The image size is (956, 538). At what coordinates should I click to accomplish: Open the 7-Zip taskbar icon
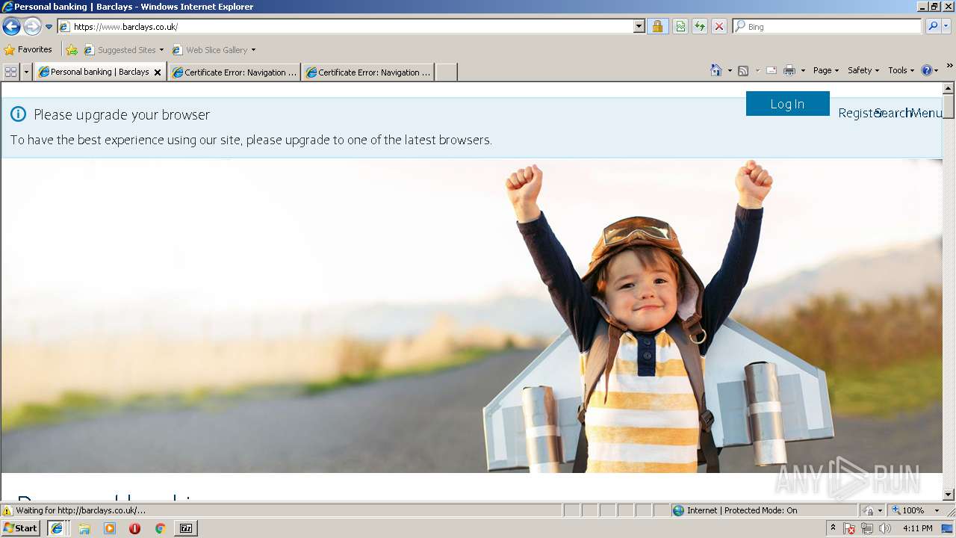point(186,528)
